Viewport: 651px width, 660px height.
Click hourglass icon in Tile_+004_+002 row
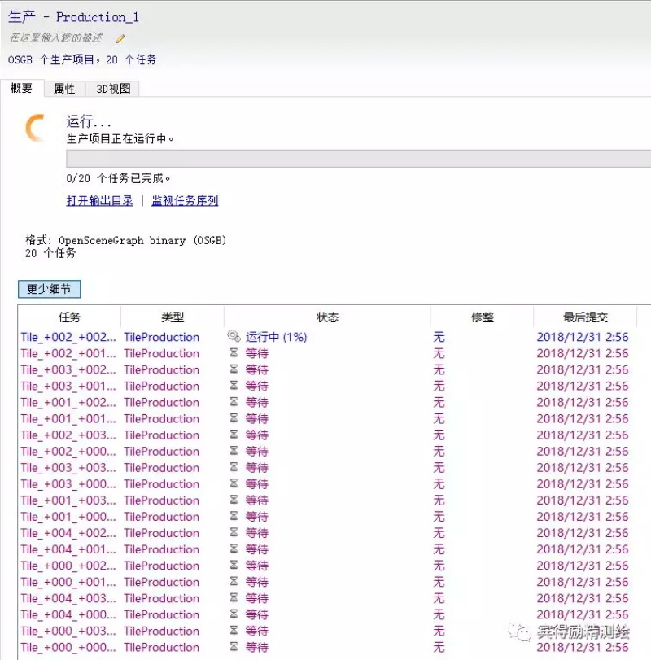coord(234,533)
